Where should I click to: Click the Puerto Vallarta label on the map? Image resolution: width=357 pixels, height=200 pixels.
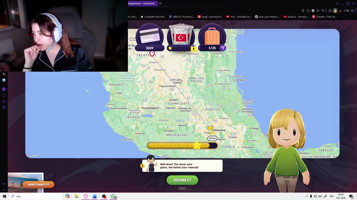tap(119, 108)
